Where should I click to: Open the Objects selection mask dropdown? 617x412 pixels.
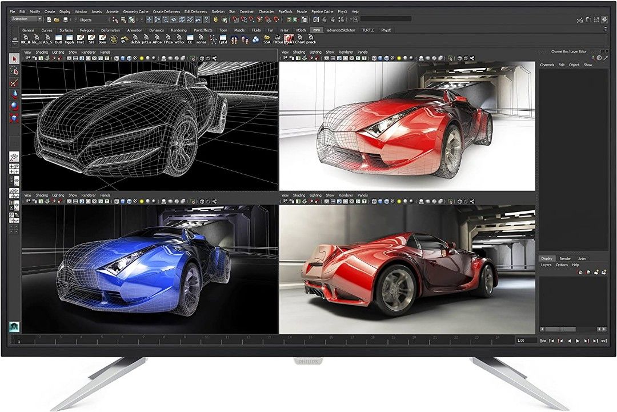[87, 19]
